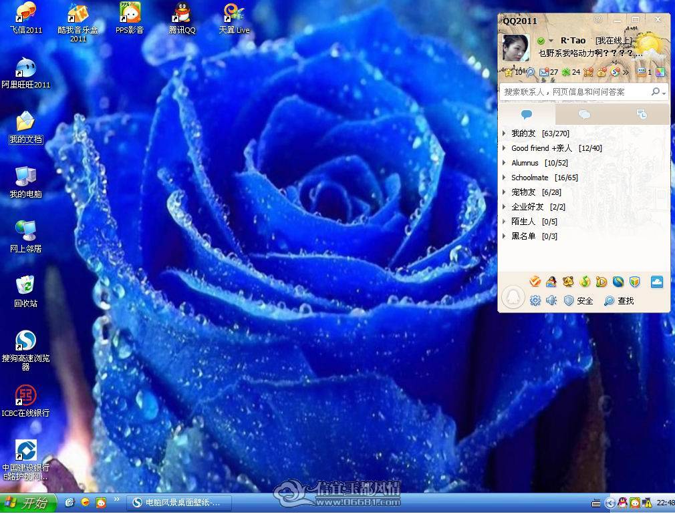This screenshot has width=675, height=514.
Task: Click the Recycle Bin desktop icon
Action: tap(25, 292)
